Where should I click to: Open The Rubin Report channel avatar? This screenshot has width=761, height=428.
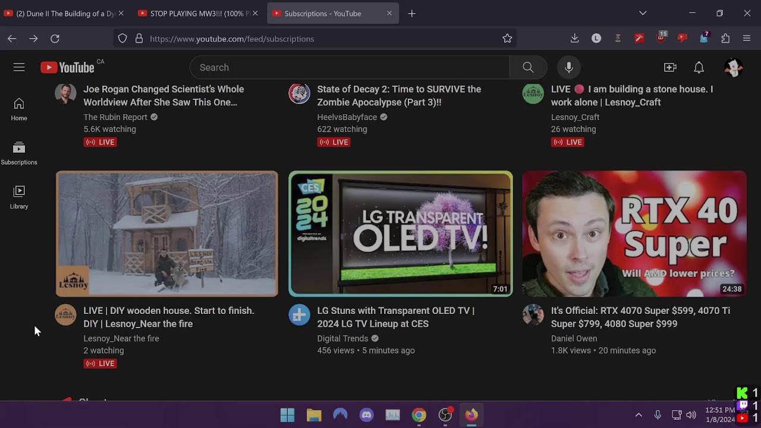[x=65, y=93]
